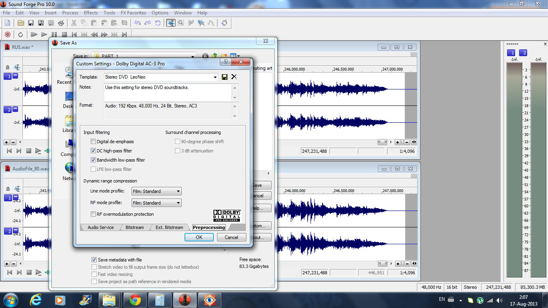Image resolution: width=548 pixels, height=308 pixels.
Task: Toggle Save metadata with file checkbox
Action: [x=94, y=260]
